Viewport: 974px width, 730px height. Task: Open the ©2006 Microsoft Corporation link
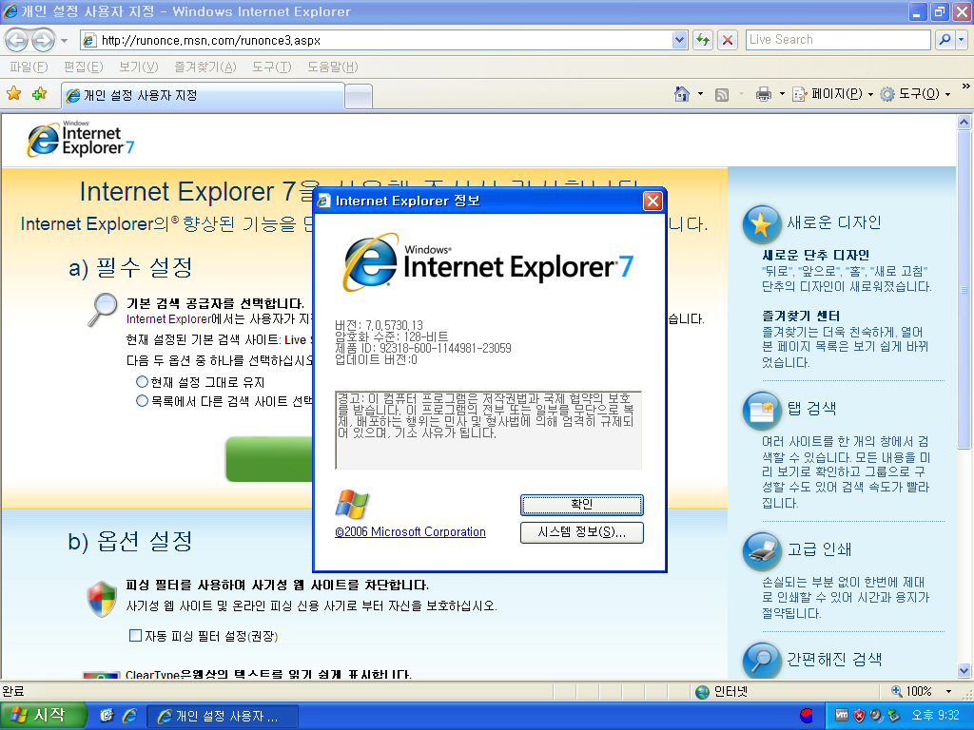[x=410, y=532]
